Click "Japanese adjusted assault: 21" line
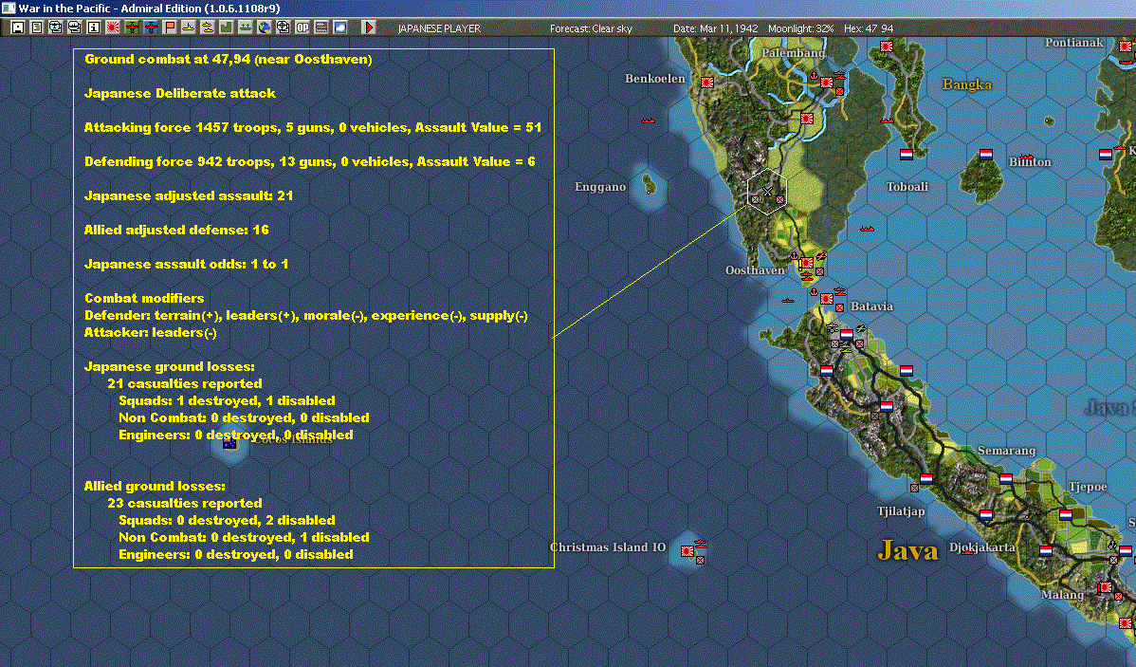1136x667 pixels. pyautogui.click(x=189, y=195)
